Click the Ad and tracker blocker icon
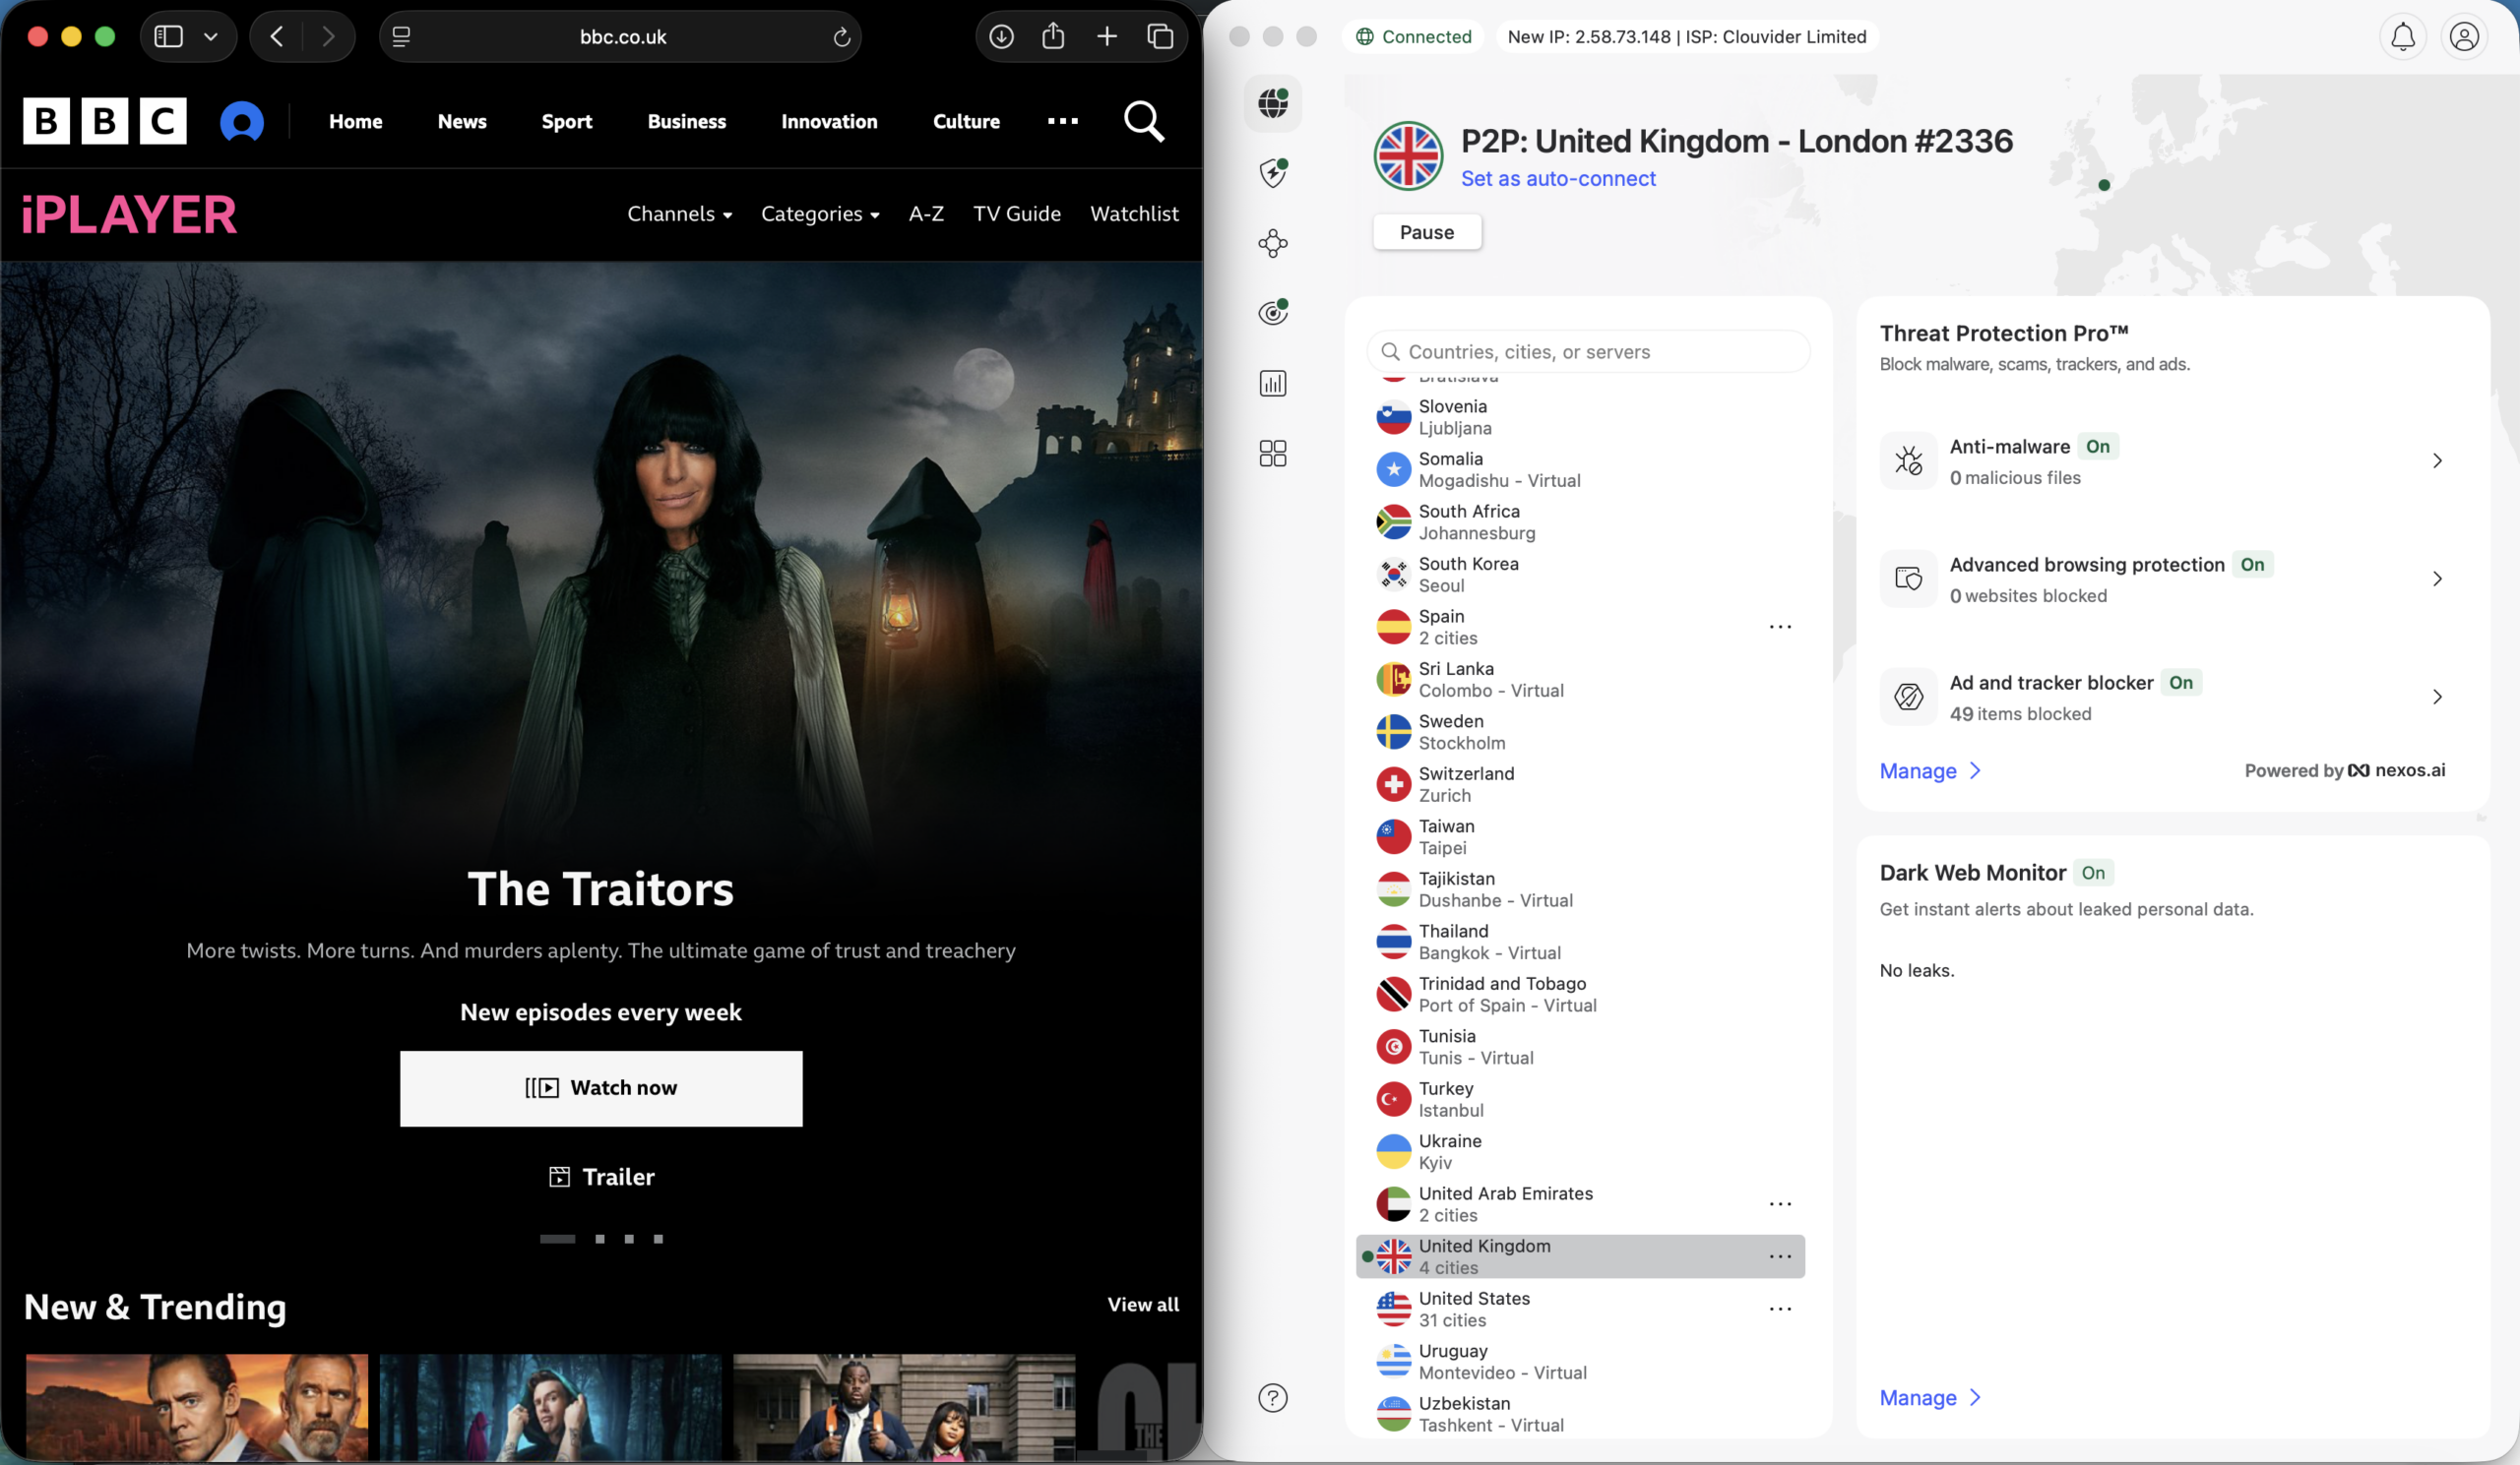 (1908, 697)
